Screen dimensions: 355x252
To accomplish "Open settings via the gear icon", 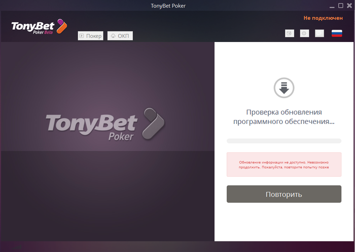I will [304, 33].
